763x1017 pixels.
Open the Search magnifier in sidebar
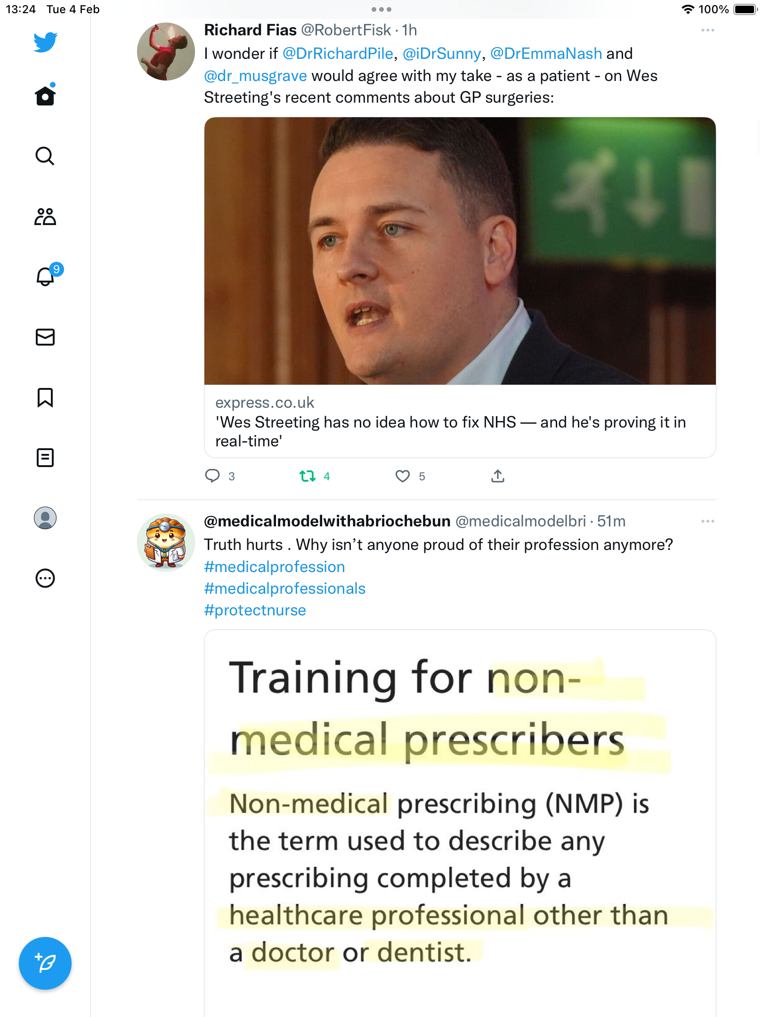[45, 156]
